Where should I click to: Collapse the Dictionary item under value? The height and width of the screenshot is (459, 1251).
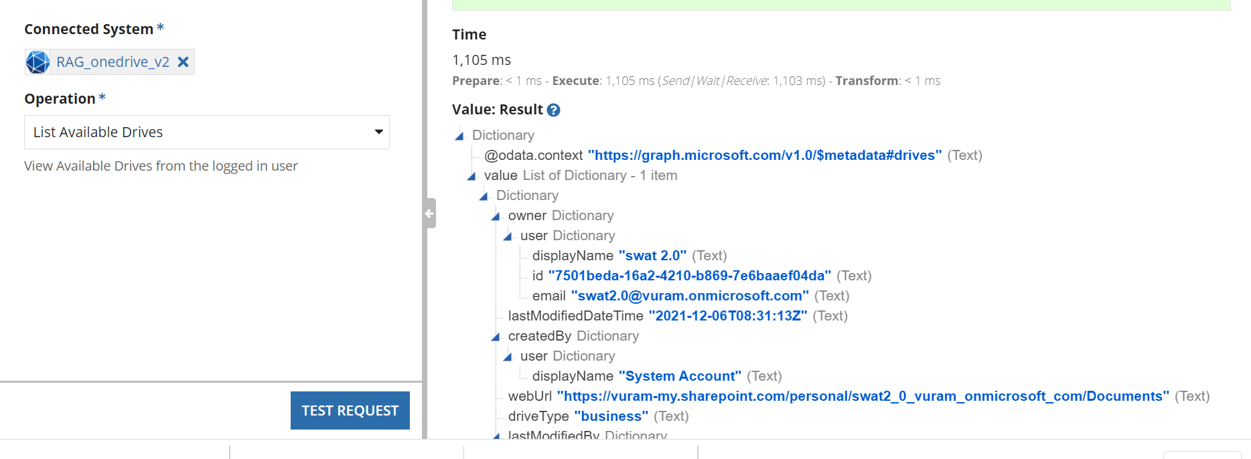tap(484, 196)
